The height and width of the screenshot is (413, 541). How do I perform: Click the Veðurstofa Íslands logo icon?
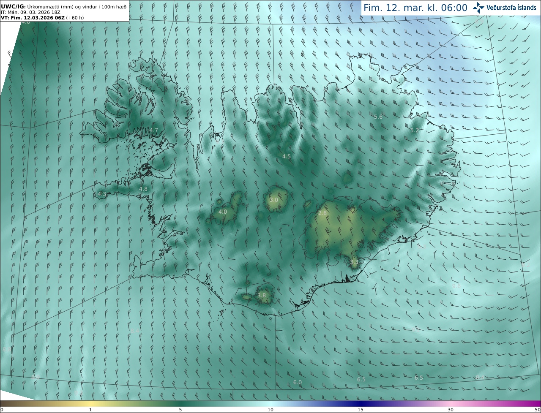point(478,8)
